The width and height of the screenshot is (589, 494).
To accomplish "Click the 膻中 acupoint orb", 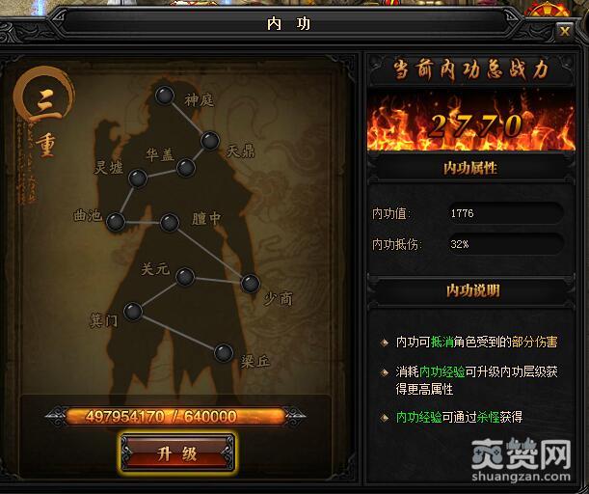I will [x=170, y=223].
